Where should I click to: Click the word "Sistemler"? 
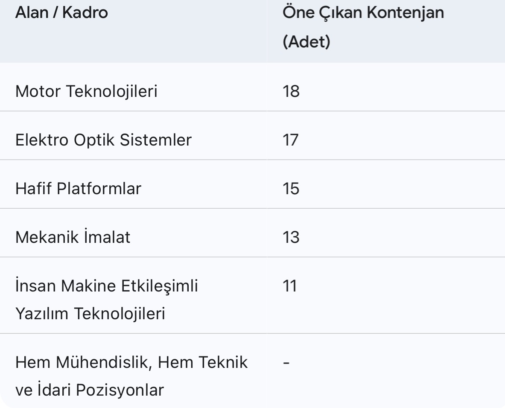[x=156, y=140]
